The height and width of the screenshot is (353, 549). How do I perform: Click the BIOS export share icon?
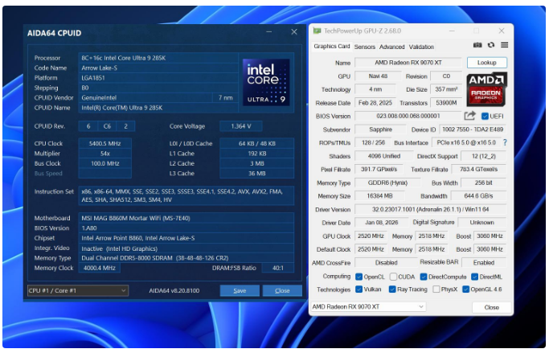tap(469, 116)
